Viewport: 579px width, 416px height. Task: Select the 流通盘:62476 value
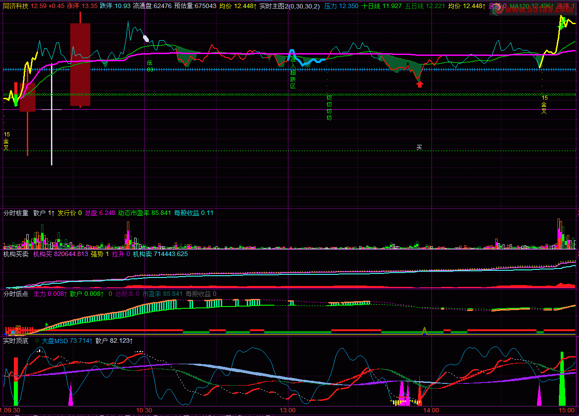tap(152, 6)
